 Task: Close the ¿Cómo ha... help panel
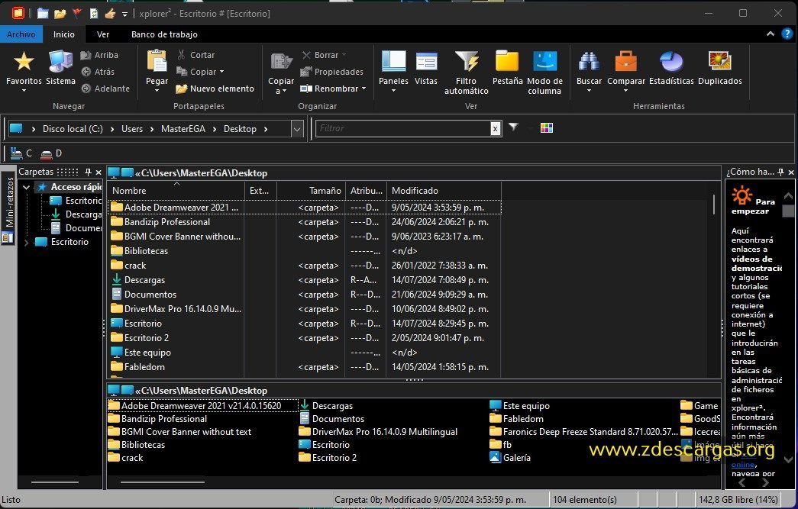(x=791, y=172)
